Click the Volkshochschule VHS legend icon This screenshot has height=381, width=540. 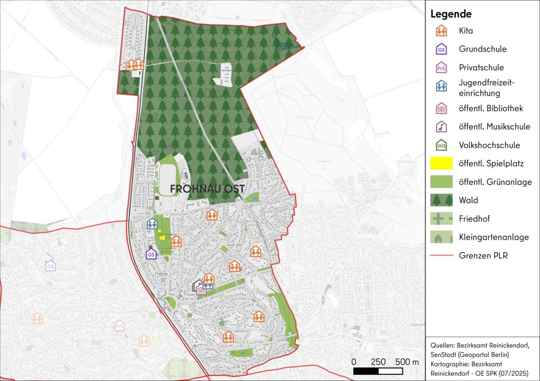click(x=441, y=145)
